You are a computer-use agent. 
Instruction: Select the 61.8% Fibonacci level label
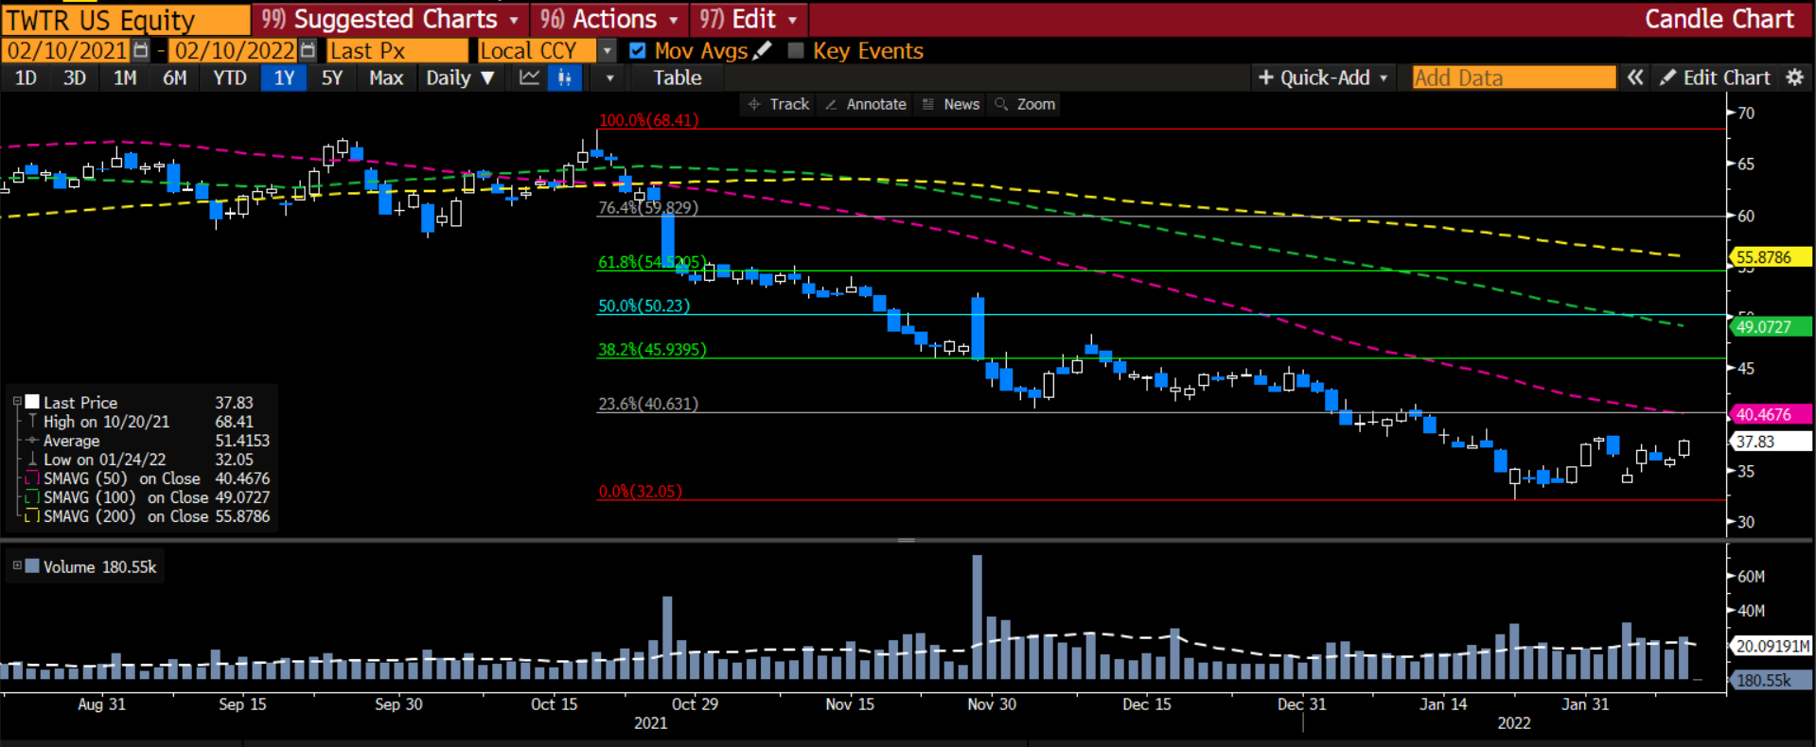click(x=652, y=262)
